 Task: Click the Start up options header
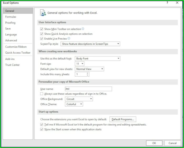(x=108, y=112)
